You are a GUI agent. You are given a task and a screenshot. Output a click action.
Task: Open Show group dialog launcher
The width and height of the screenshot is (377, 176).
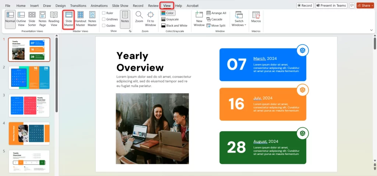pyautogui.click(x=130, y=32)
